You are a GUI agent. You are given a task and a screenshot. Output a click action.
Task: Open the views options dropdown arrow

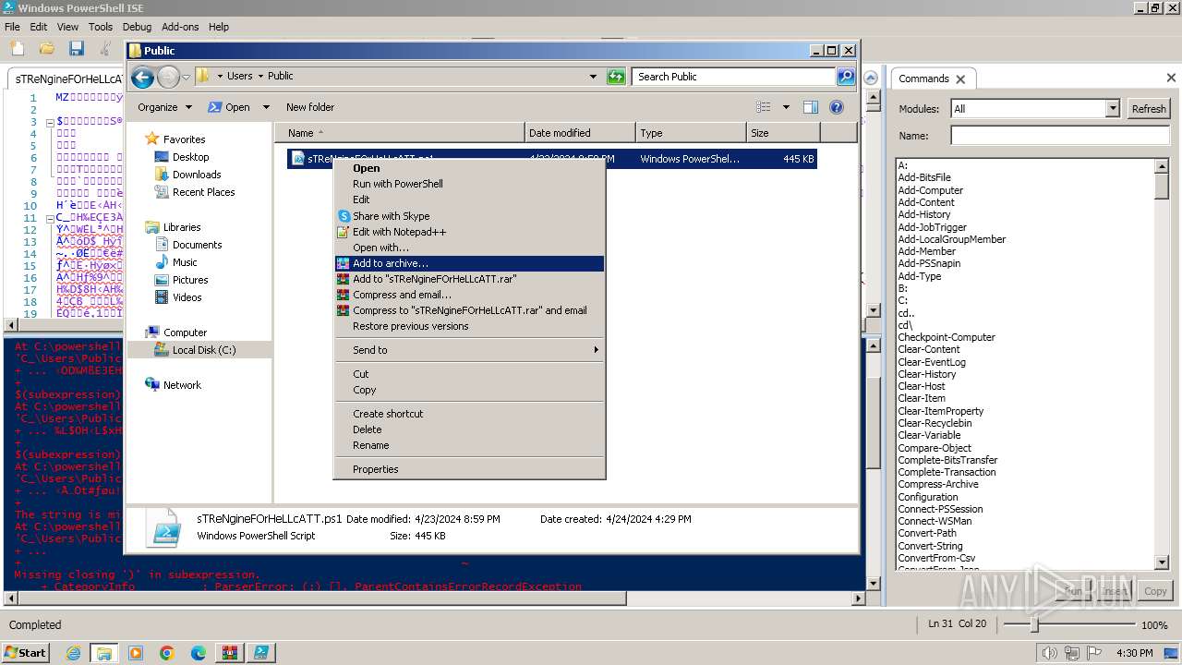pyautogui.click(x=786, y=107)
